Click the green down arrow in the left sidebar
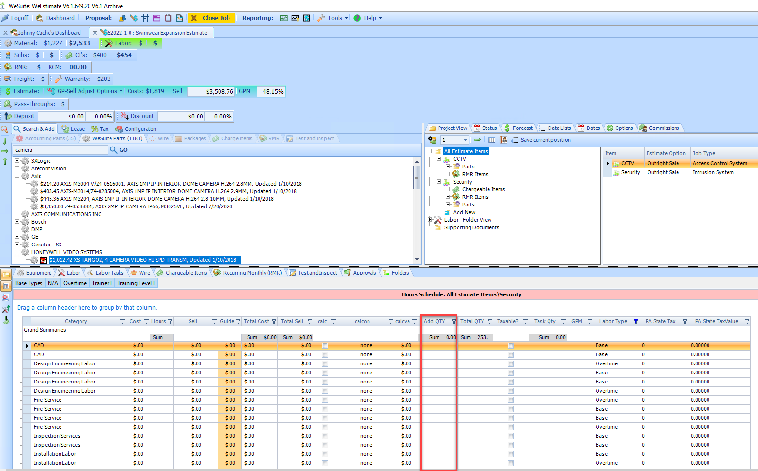Viewport: 758px width, 471px height. click(5, 141)
